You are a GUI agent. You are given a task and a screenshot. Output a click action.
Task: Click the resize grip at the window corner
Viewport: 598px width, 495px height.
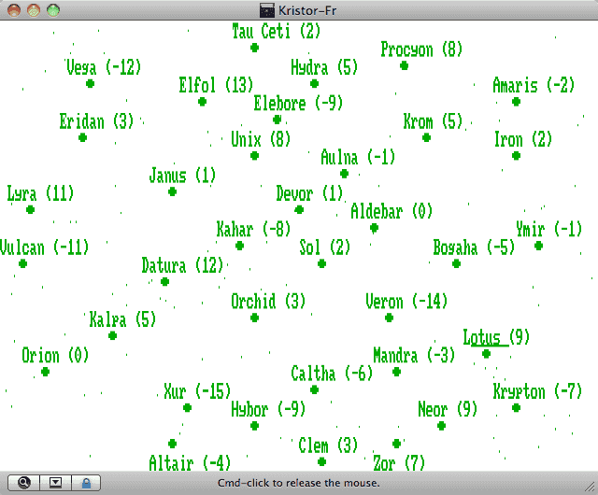tap(591, 487)
